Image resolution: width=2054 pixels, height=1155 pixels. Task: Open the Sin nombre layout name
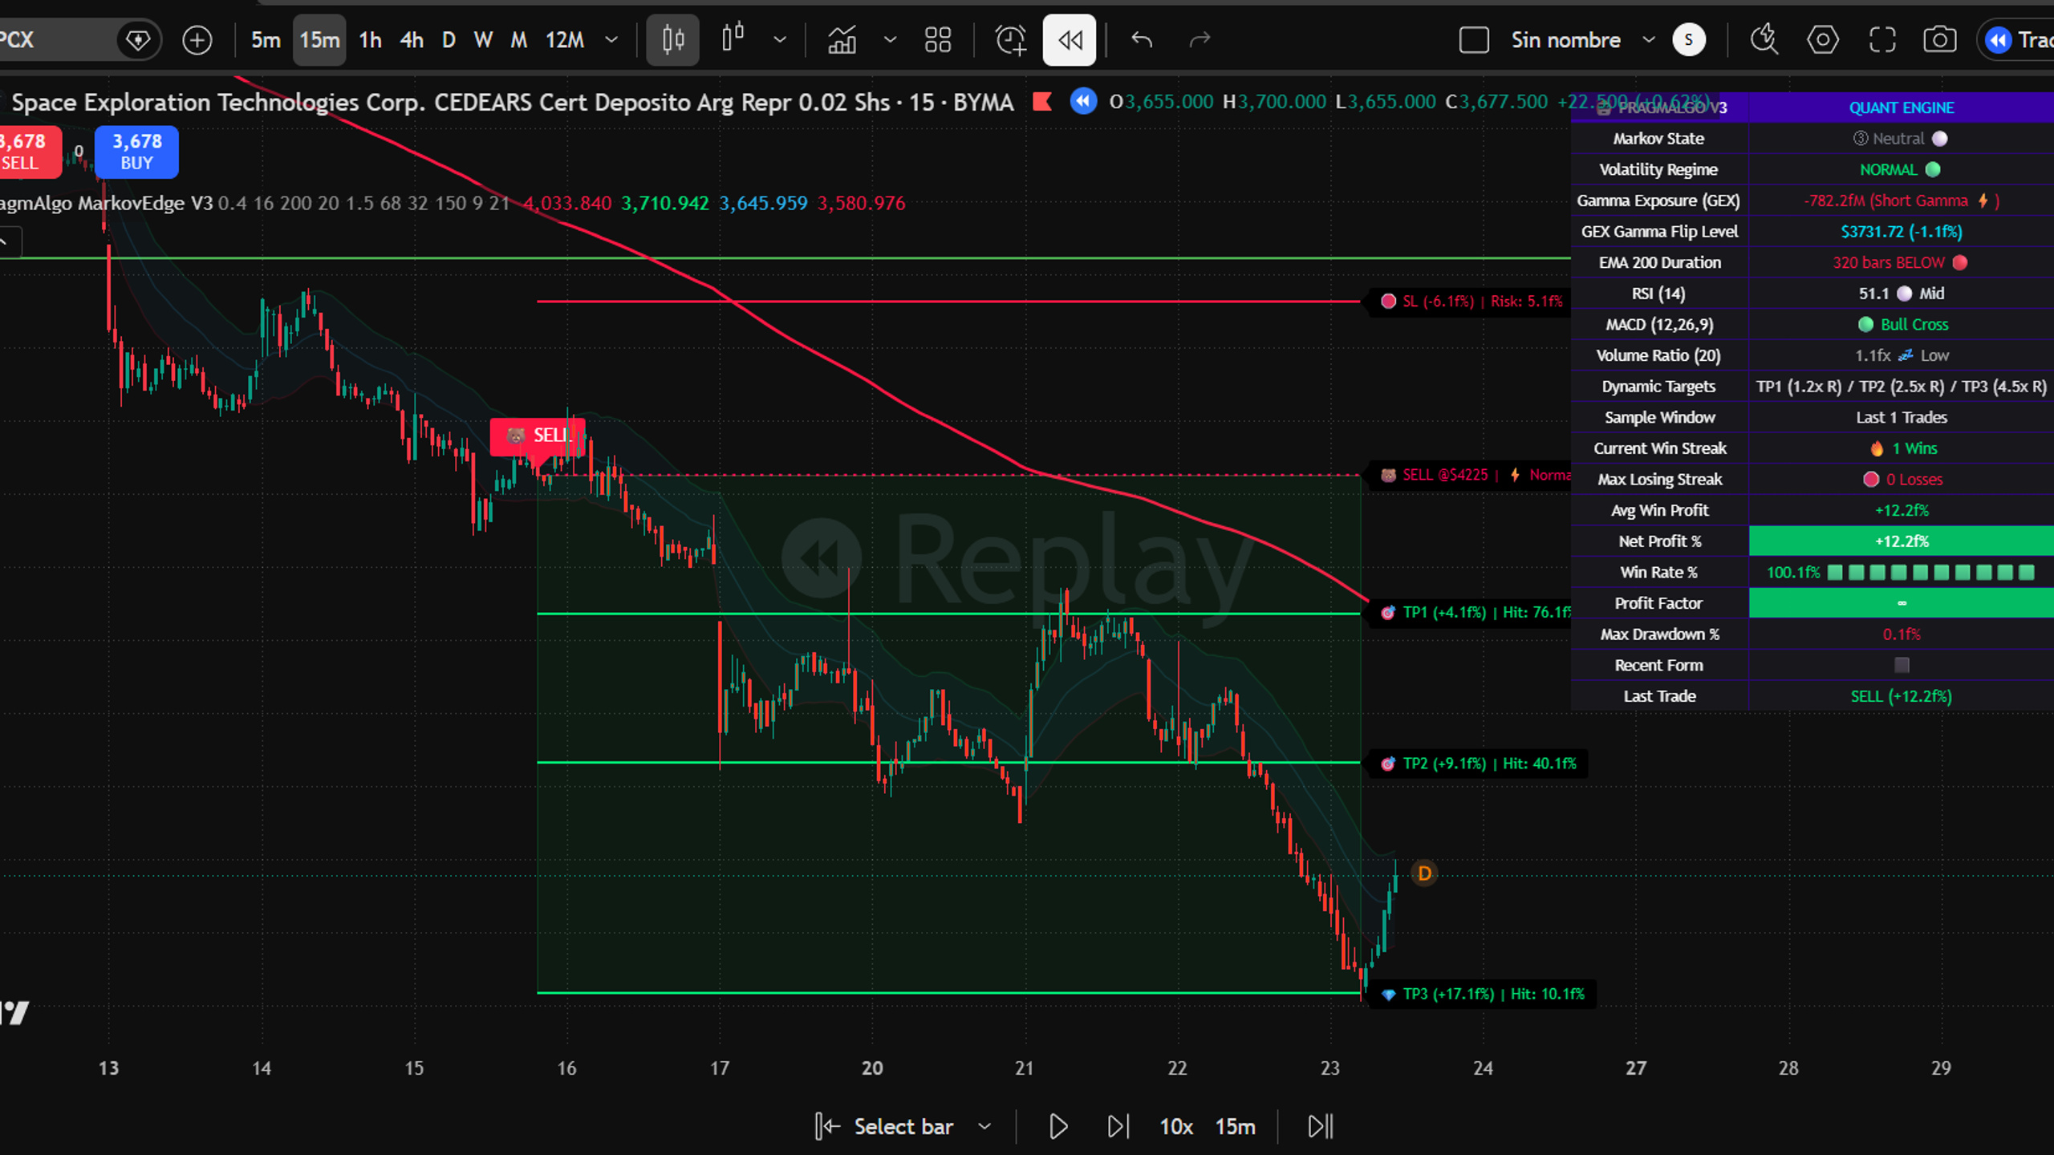(x=1565, y=40)
